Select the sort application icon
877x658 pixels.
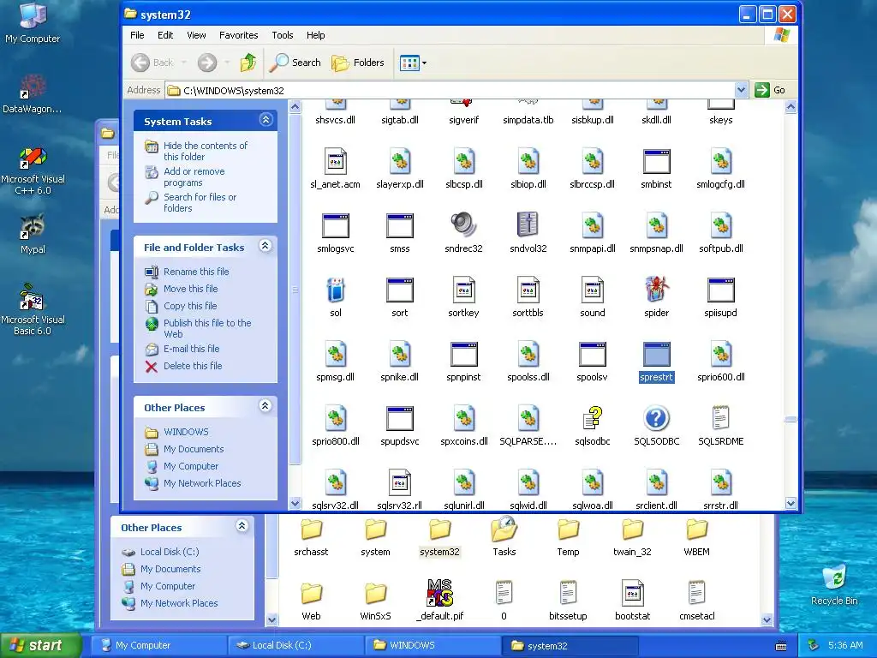(400, 290)
